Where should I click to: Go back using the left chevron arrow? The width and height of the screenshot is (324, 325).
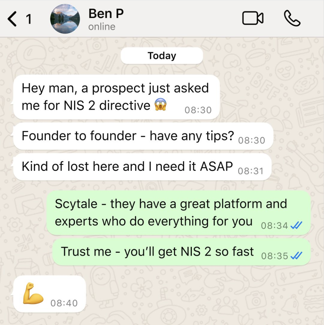12,19
